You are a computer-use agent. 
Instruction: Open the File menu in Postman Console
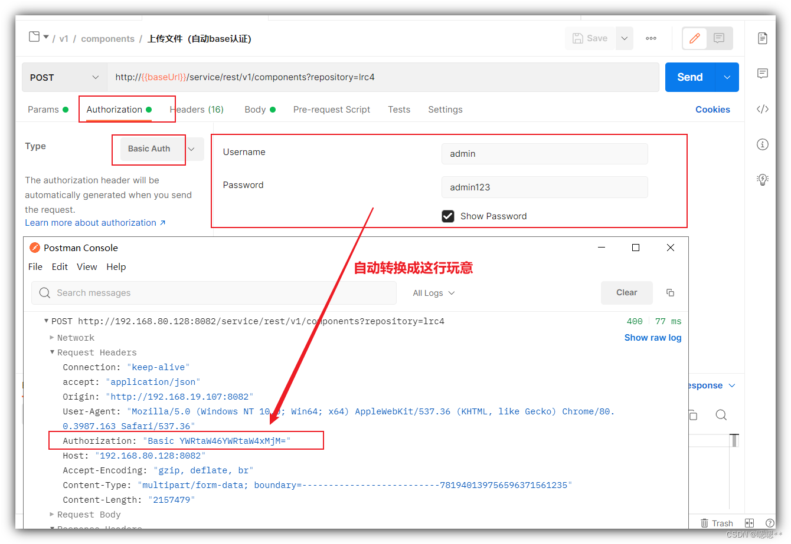coord(35,267)
